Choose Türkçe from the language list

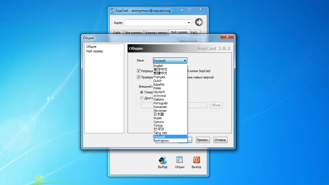pos(170,126)
